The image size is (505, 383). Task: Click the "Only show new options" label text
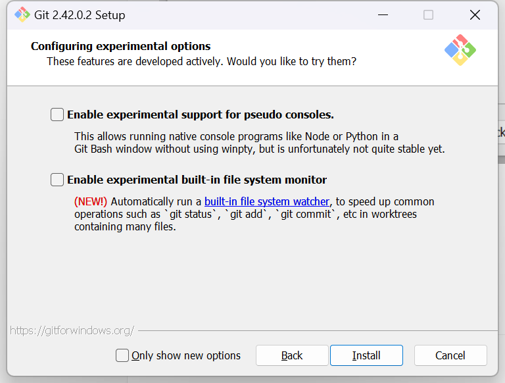(186, 355)
